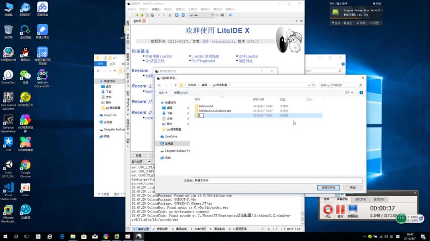Switch to the 事件记录 output tab
The height and width of the screenshot is (241, 430).
coord(142,229)
